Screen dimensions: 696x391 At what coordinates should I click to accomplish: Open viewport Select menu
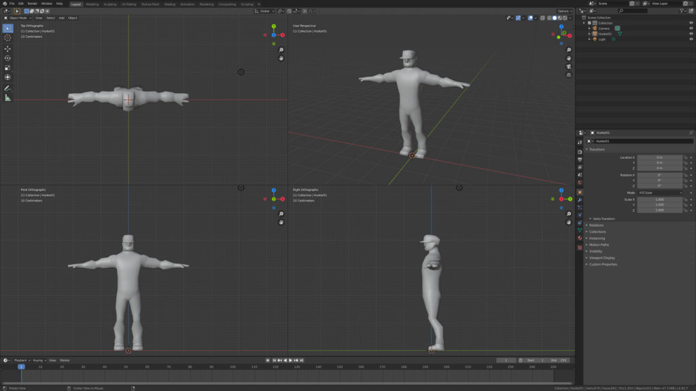50,18
